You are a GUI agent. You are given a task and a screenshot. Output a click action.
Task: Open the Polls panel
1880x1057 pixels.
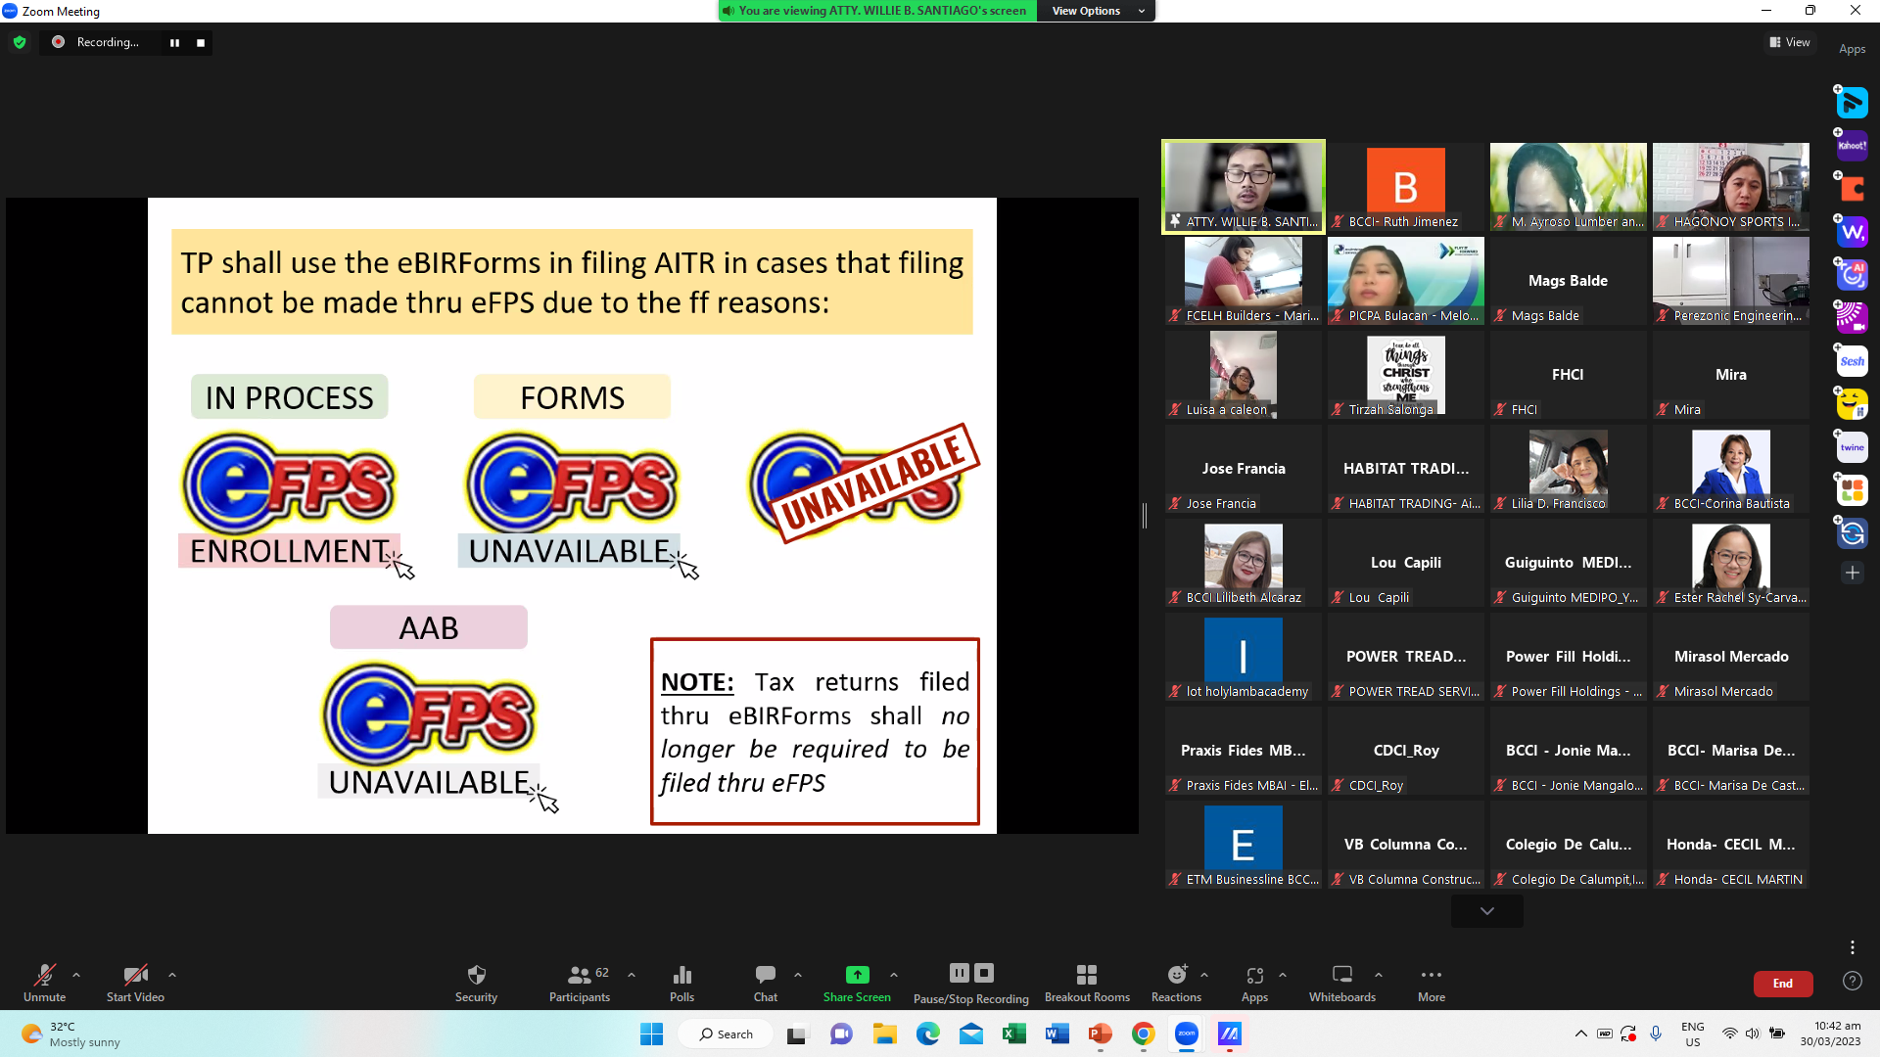pos(681,983)
